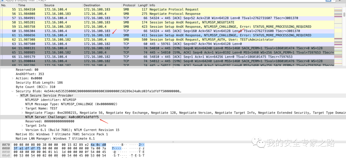Viewport: 346px width, 158px height.
Task: Select NTLM Message Type NTLMSSP_CHALLENGE field
Action: [71, 104]
